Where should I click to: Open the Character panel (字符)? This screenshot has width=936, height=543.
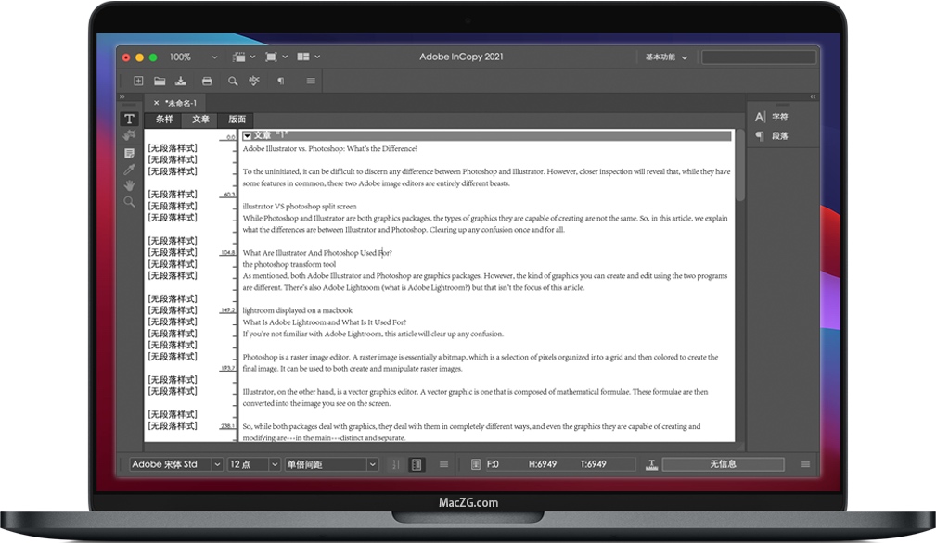772,117
